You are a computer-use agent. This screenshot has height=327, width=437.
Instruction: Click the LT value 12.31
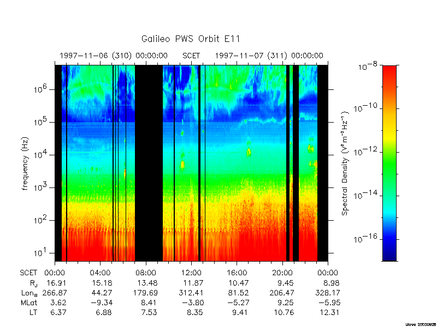[329, 312]
